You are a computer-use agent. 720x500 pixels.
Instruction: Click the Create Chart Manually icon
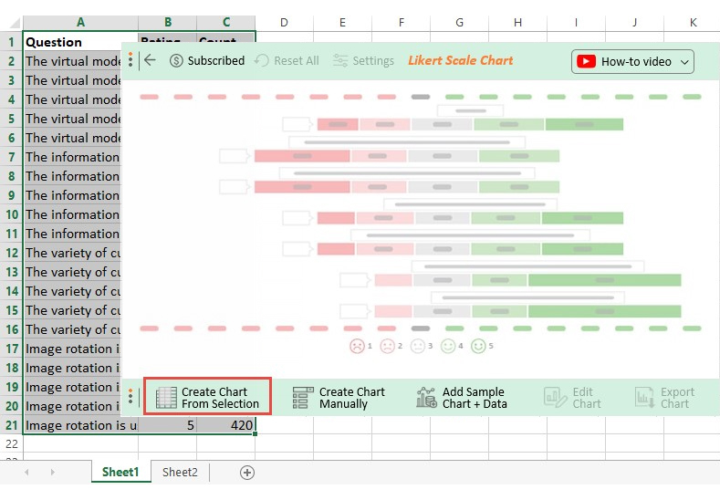coord(303,398)
